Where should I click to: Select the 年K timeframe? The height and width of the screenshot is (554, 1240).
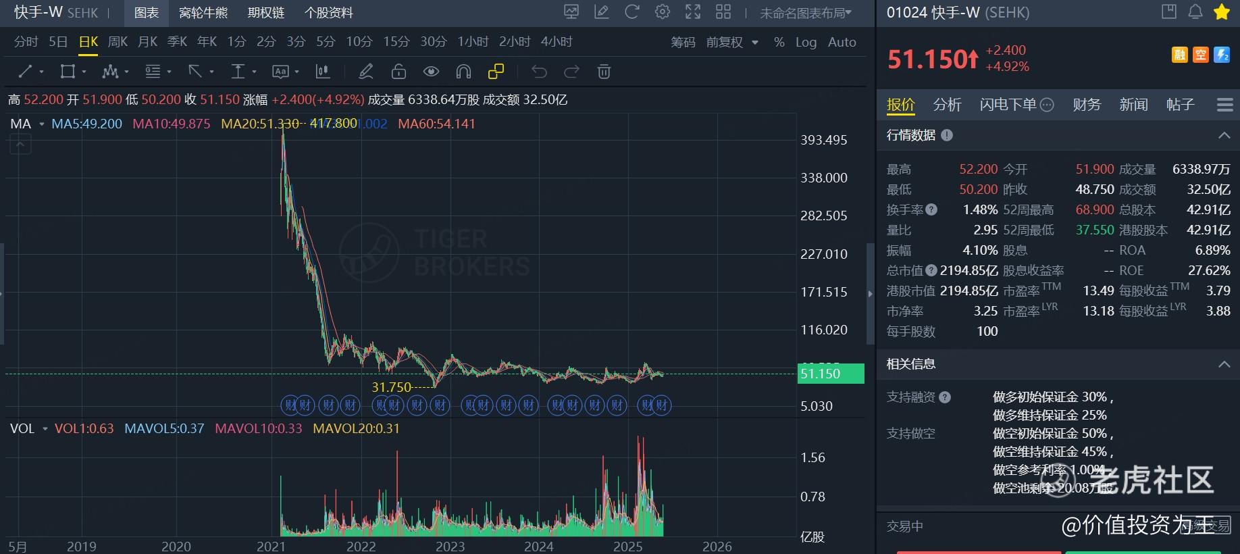click(207, 42)
